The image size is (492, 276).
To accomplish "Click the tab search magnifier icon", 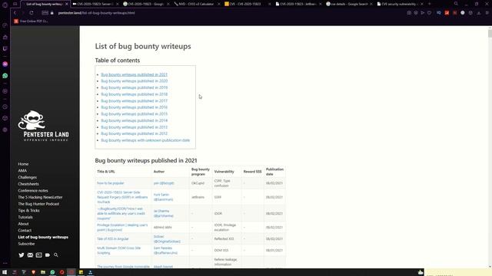I will [456, 4].
